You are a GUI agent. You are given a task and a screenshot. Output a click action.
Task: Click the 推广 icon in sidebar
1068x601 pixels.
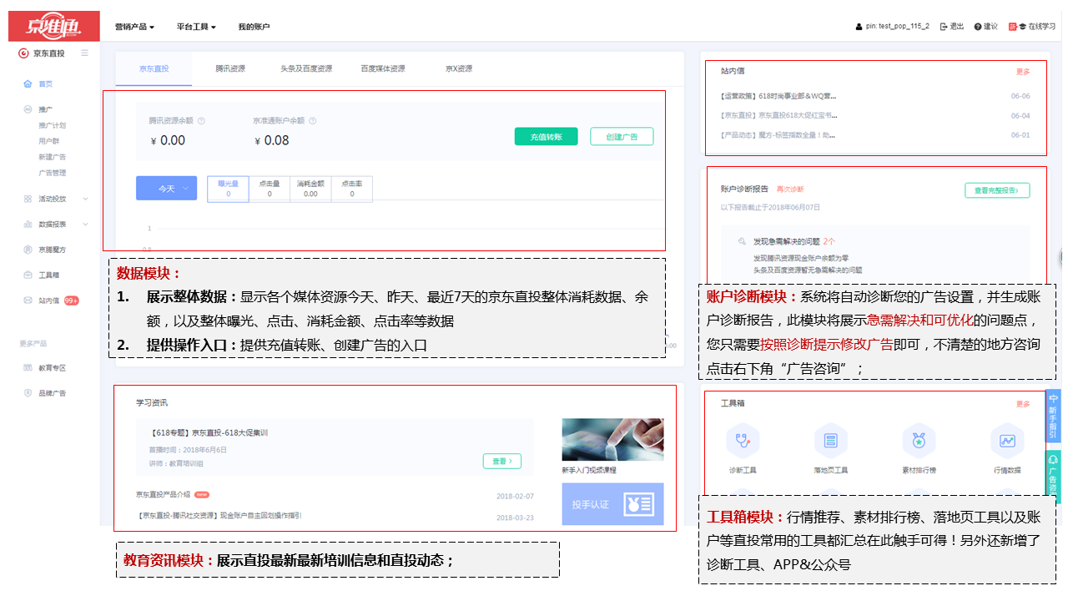(28, 109)
